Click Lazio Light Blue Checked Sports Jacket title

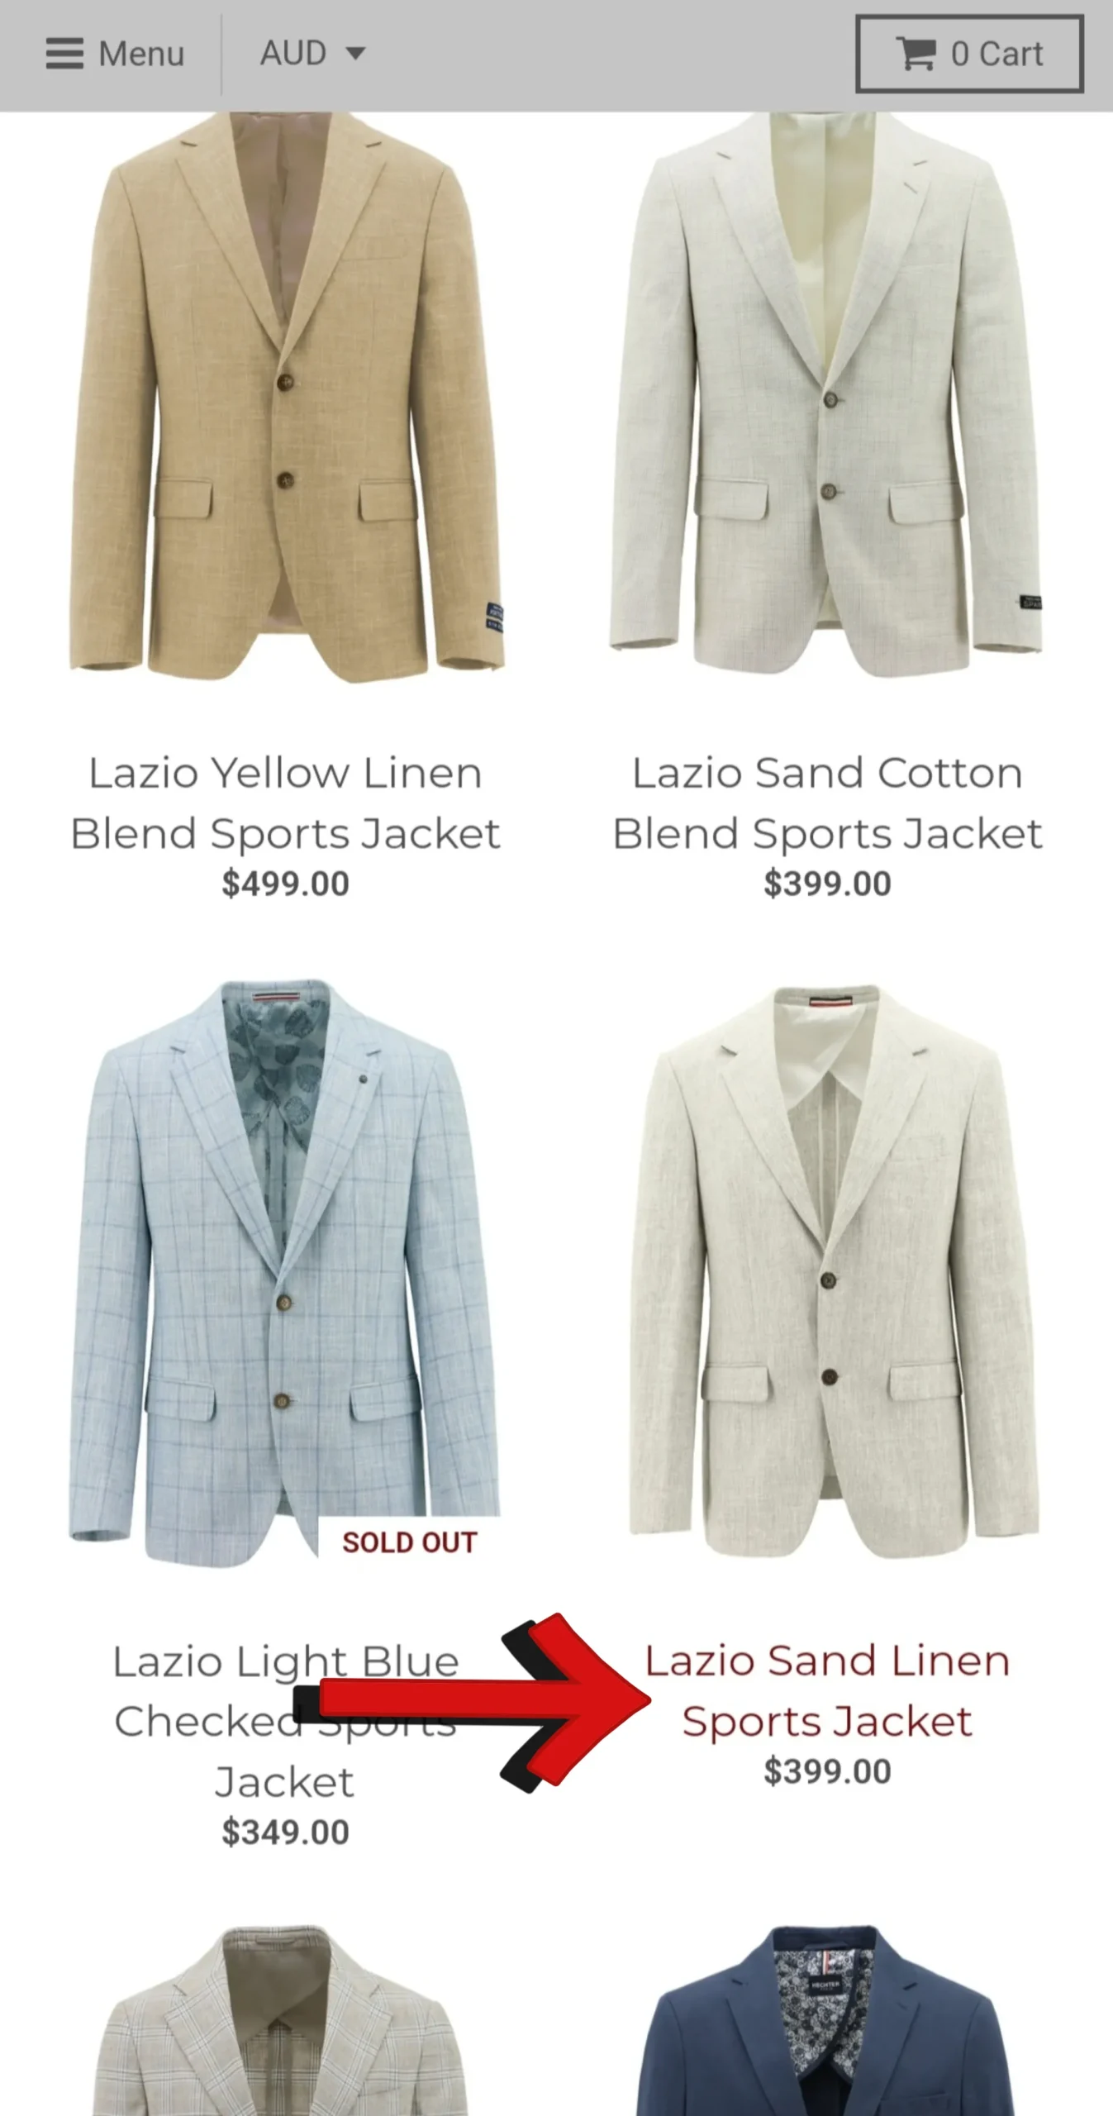[285, 1722]
